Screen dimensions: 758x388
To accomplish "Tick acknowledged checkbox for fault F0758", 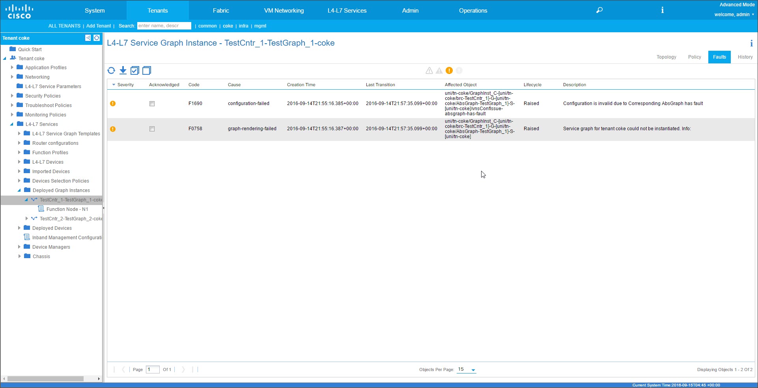I will click(152, 129).
